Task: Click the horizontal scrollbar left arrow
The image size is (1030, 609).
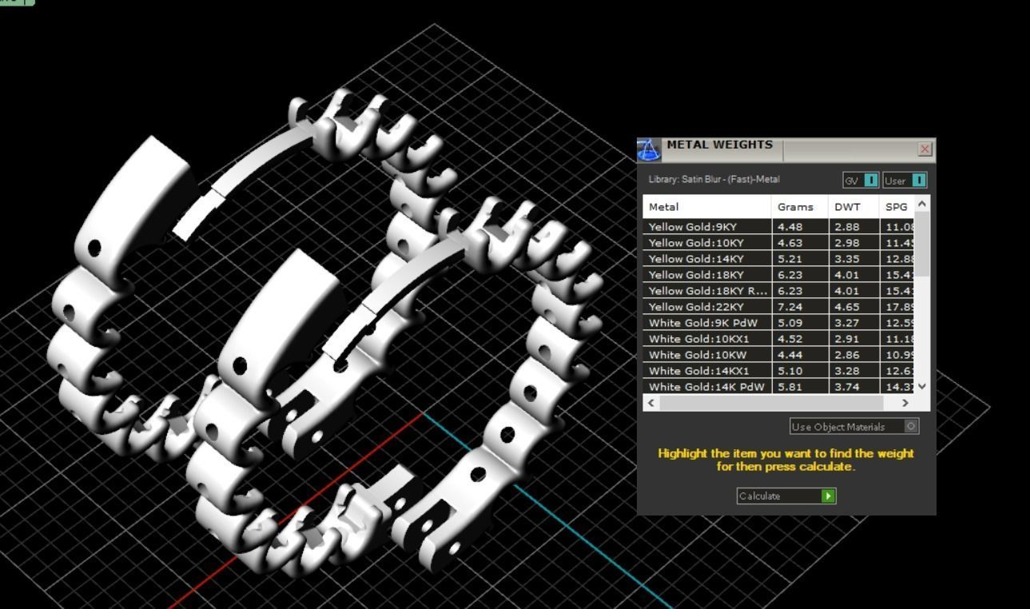Action: 651,403
